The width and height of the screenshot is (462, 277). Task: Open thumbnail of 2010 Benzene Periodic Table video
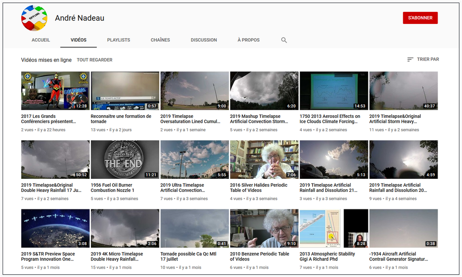(264, 228)
